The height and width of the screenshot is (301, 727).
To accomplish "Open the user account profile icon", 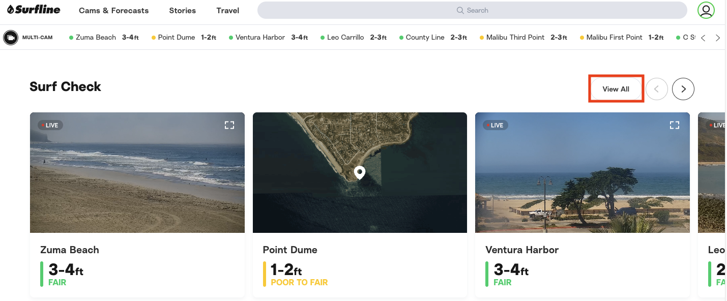I will pyautogui.click(x=706, y=10).
